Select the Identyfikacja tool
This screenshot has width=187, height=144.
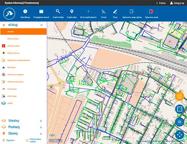pyautogui.click(x=25, y=14)
